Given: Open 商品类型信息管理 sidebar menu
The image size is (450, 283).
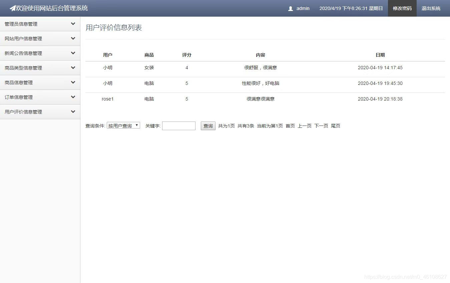Looking at the screenshot, I should pos(40,68).
